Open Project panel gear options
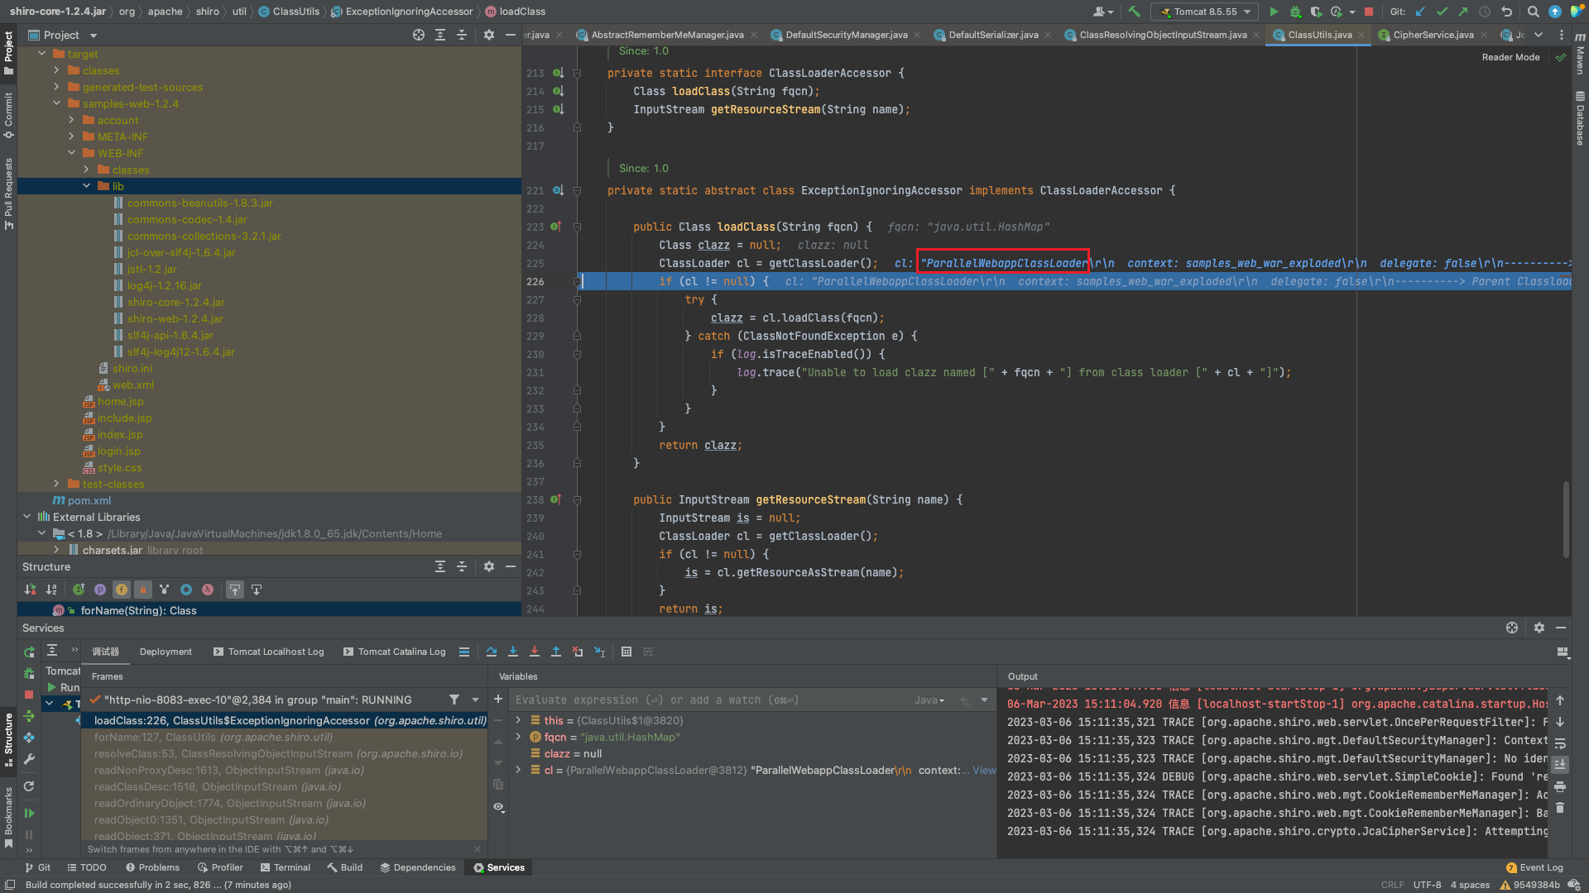The width and height of the screenshot is (1589, 893). point(489,35)
